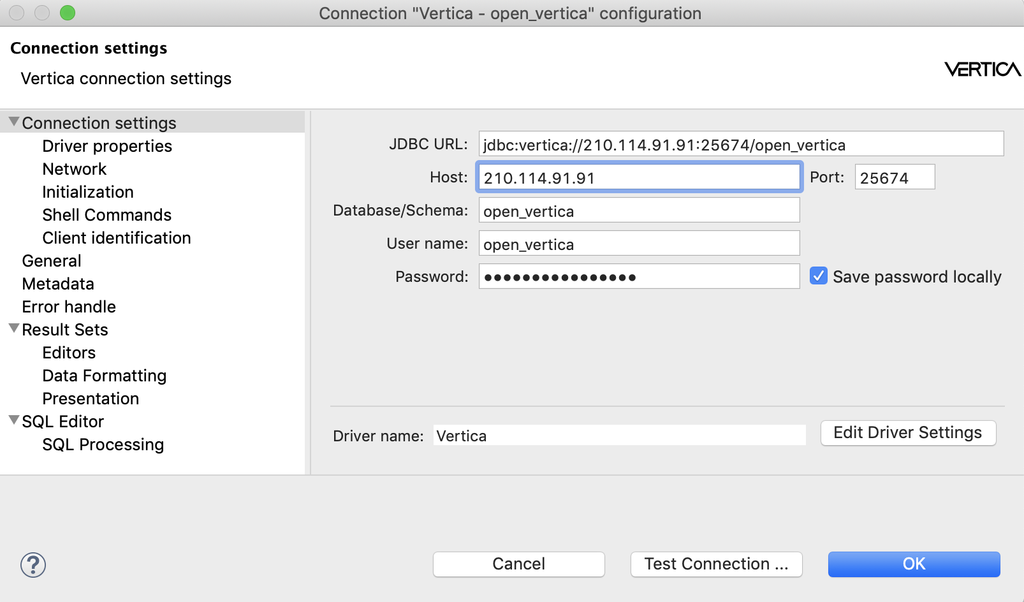
Task: Click the Driver name Vertica field
Action: tap(620, 436)
